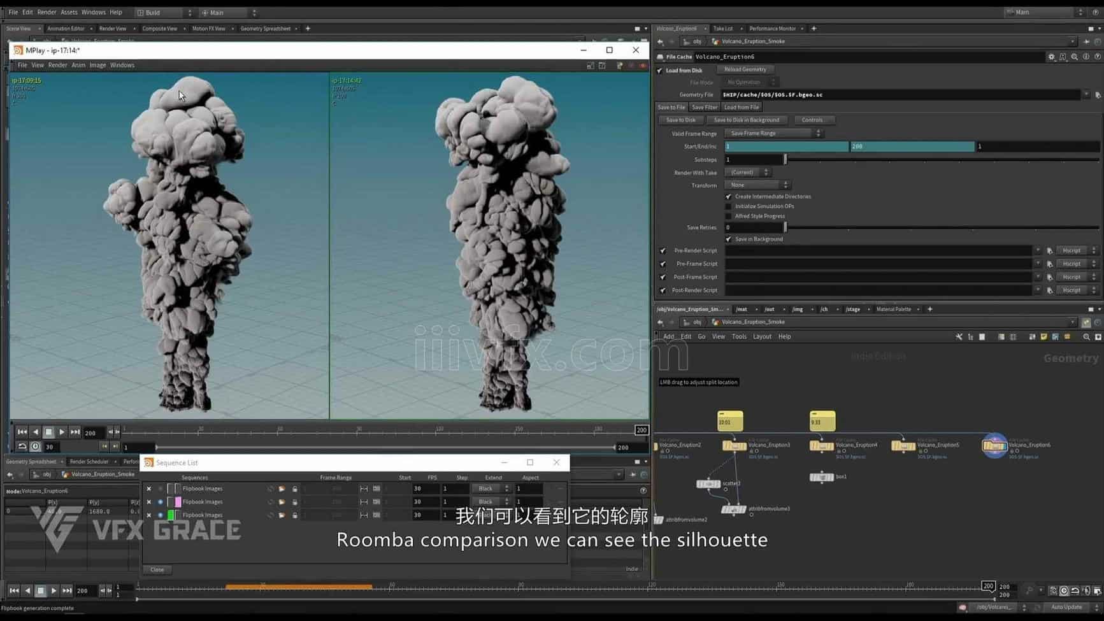Image resolution: width=1104 pixels, height=621 pixels.
Task: Open network editor Layout menu
Action: [762, 337]
